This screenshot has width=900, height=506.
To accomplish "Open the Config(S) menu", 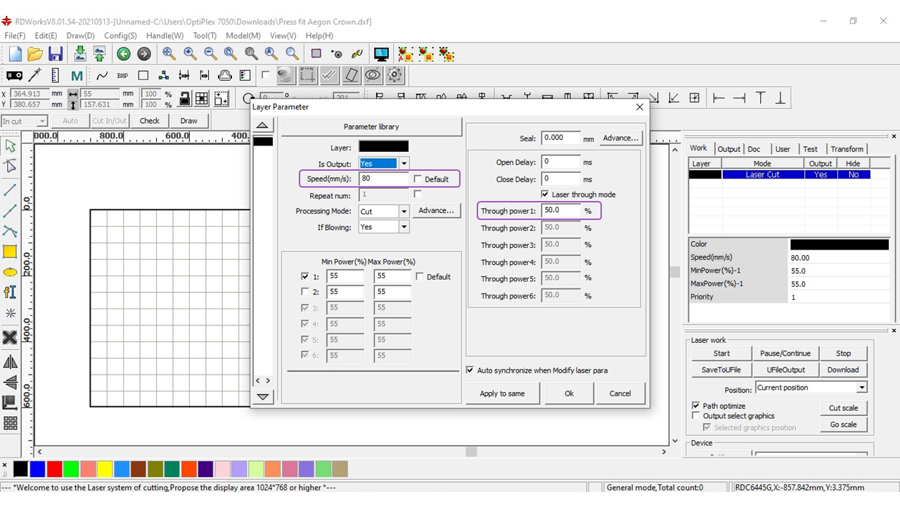I will point(120,36).
